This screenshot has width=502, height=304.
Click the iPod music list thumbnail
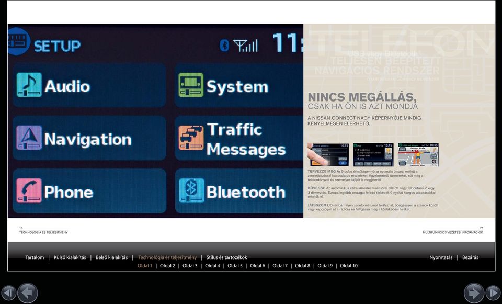click(x=373, y=155)
